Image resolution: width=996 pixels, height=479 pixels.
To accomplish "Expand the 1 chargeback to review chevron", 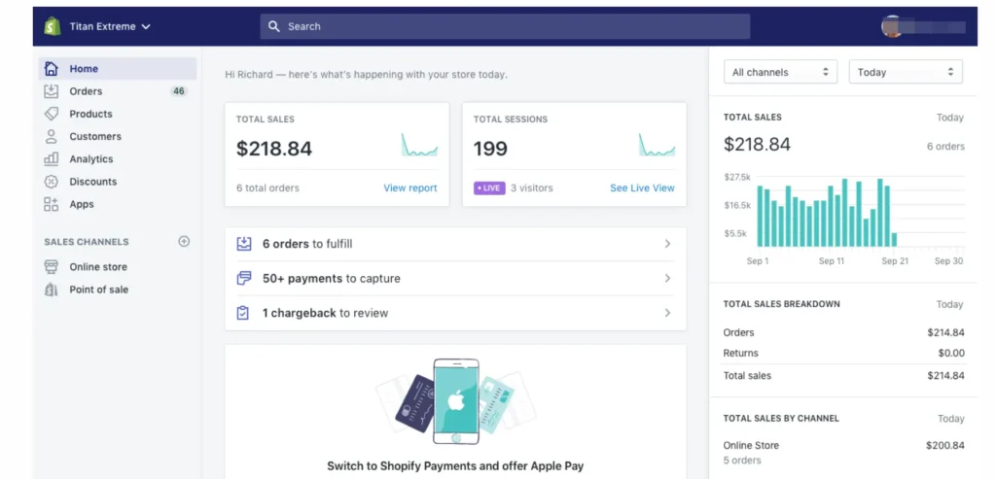I will coord(667,313).
